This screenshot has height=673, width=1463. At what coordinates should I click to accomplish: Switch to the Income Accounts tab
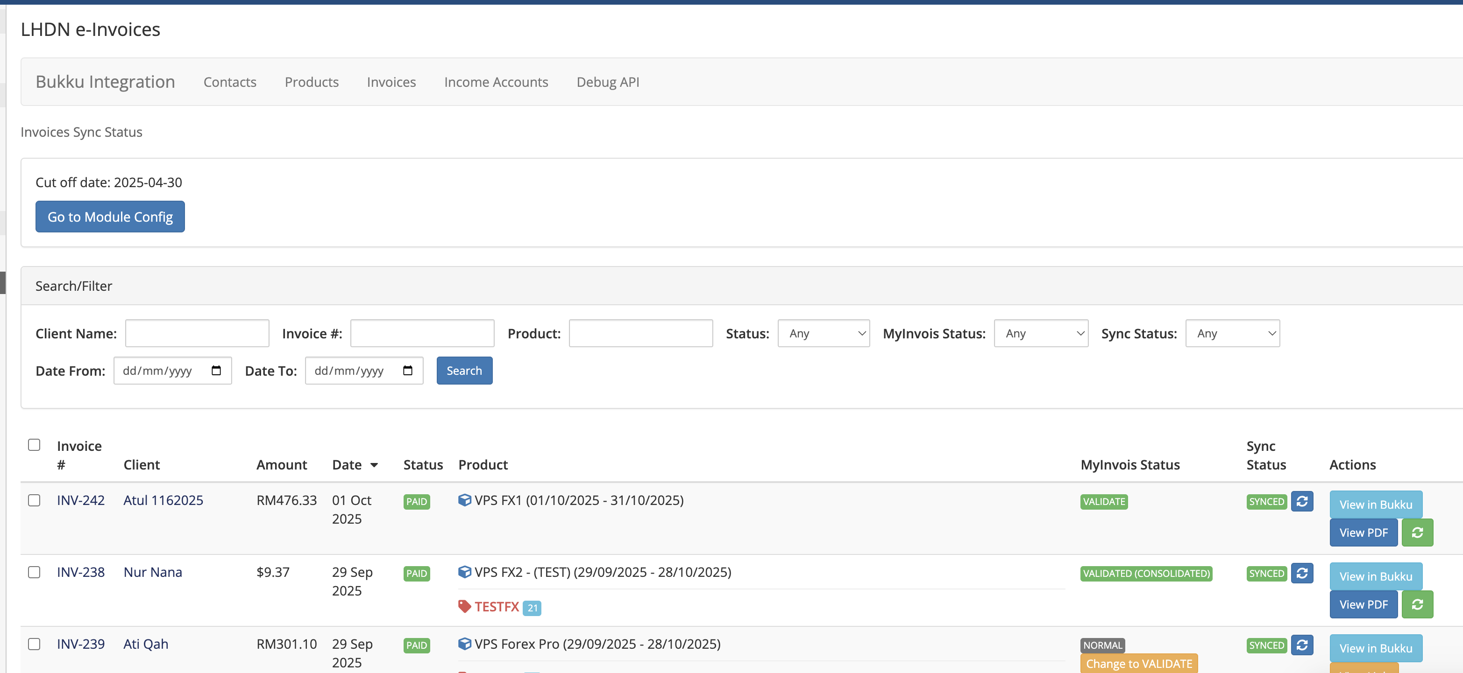coord(496,82)
